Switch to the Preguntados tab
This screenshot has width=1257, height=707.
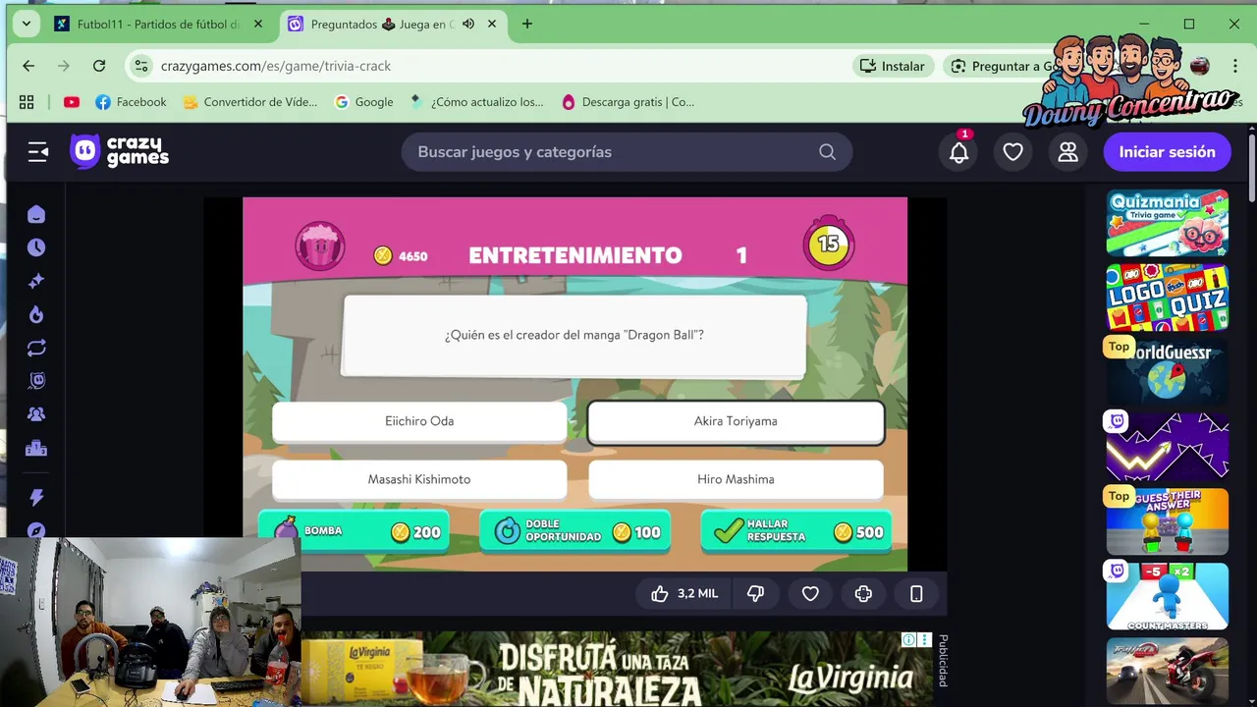383,25
